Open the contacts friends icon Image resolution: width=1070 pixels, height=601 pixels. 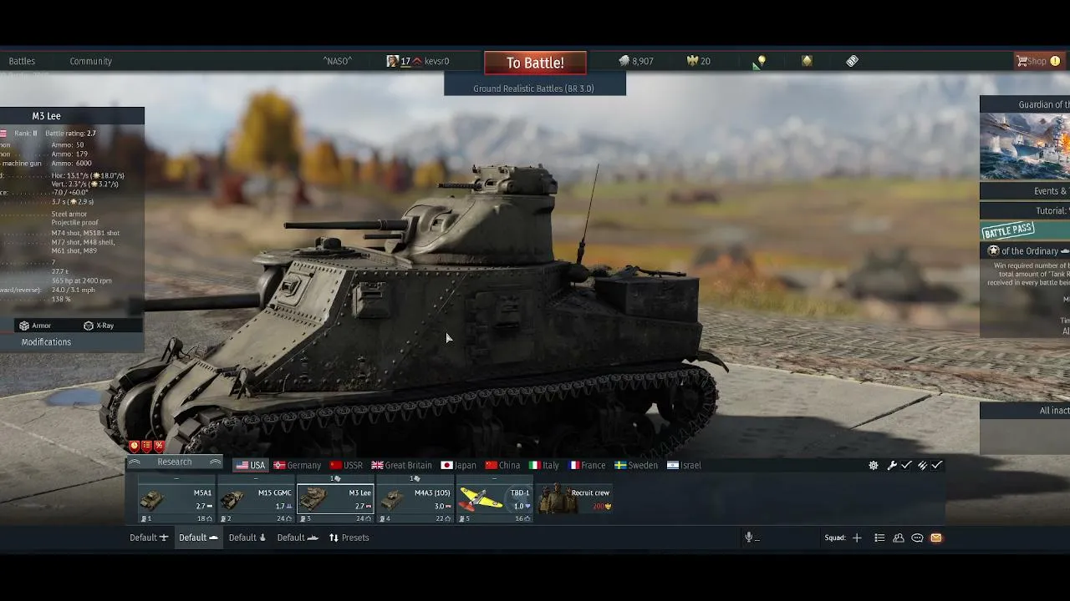pyautogui.click(x=899, y=538)
